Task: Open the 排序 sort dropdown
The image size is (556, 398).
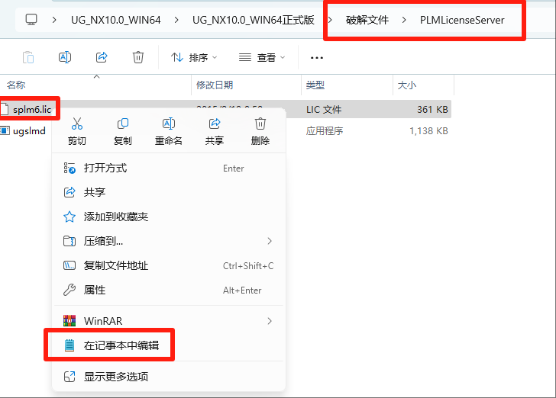Action: pos(194,57)
